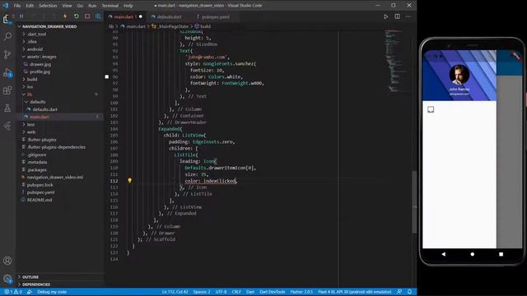Open pubspec.lock file

pos(40,185)
